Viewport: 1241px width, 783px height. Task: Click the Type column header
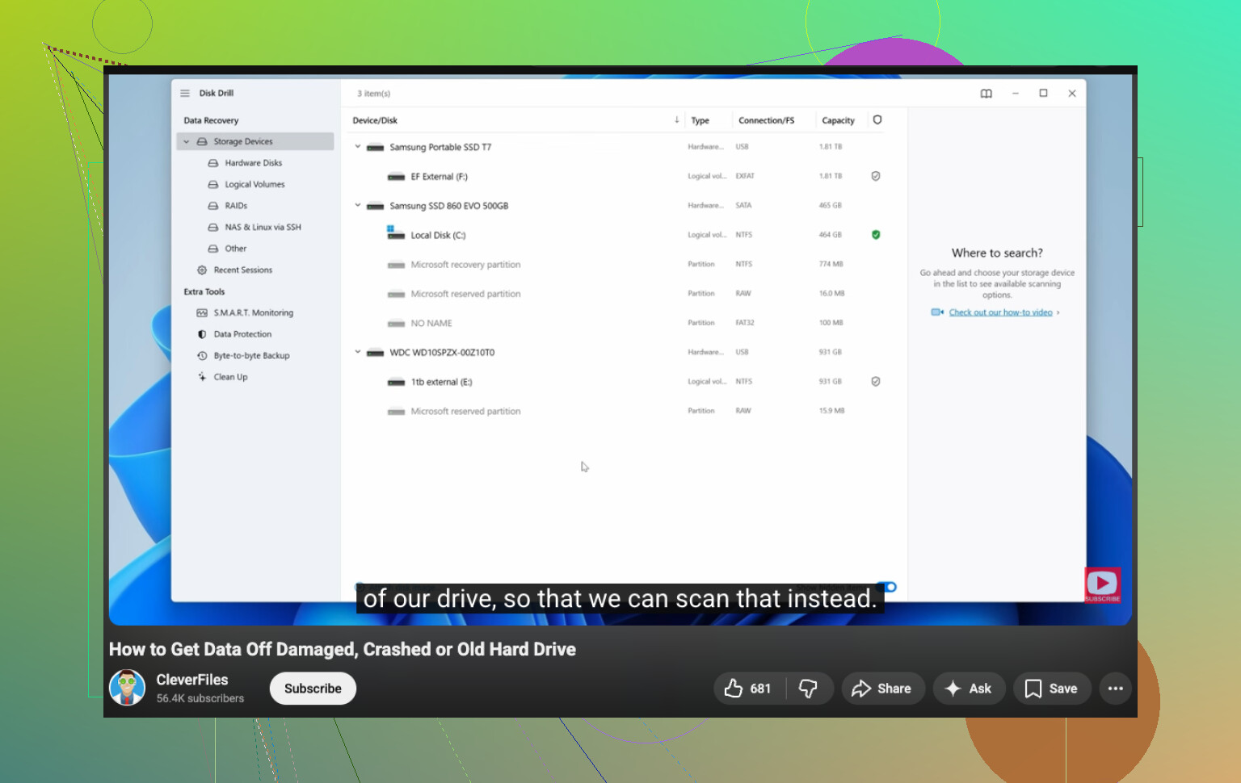700,121
